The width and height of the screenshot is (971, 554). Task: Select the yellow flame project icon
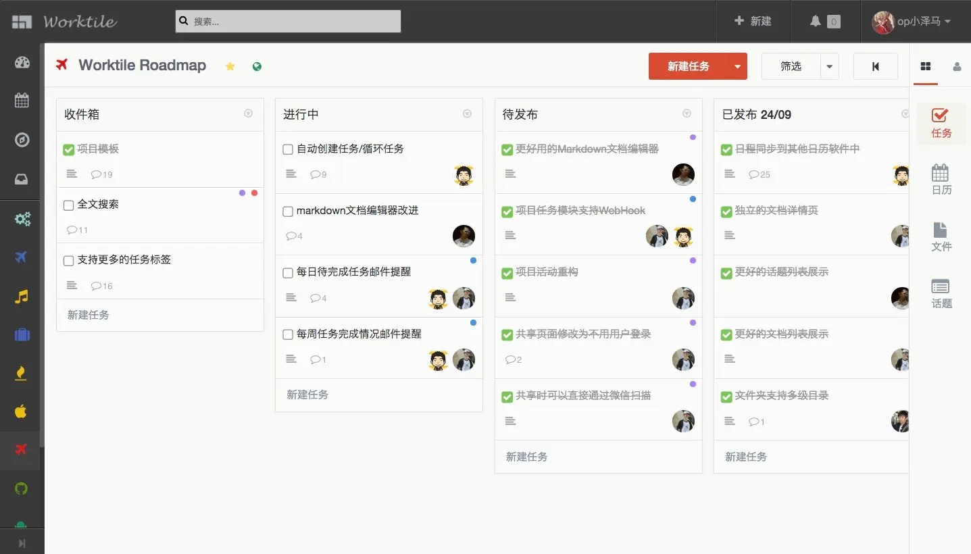click(x=21, y=373)
